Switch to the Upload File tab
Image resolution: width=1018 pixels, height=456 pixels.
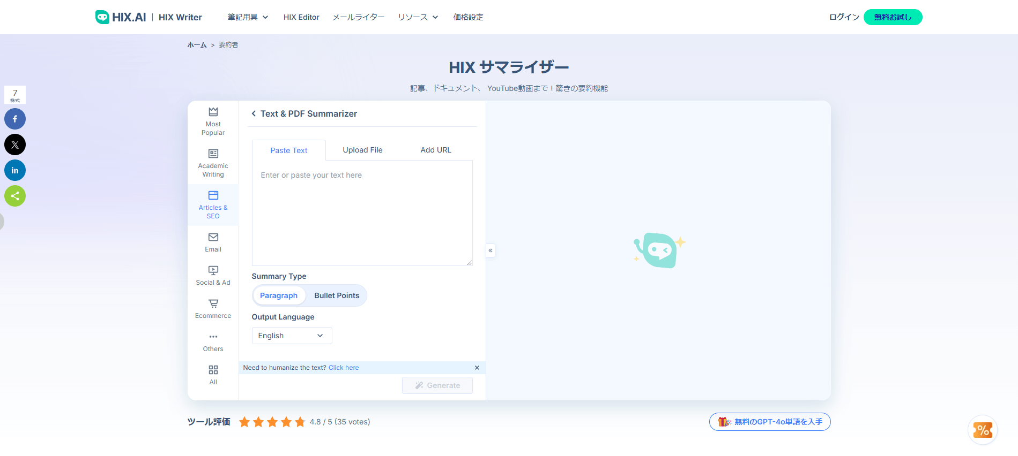pos(363,150)
